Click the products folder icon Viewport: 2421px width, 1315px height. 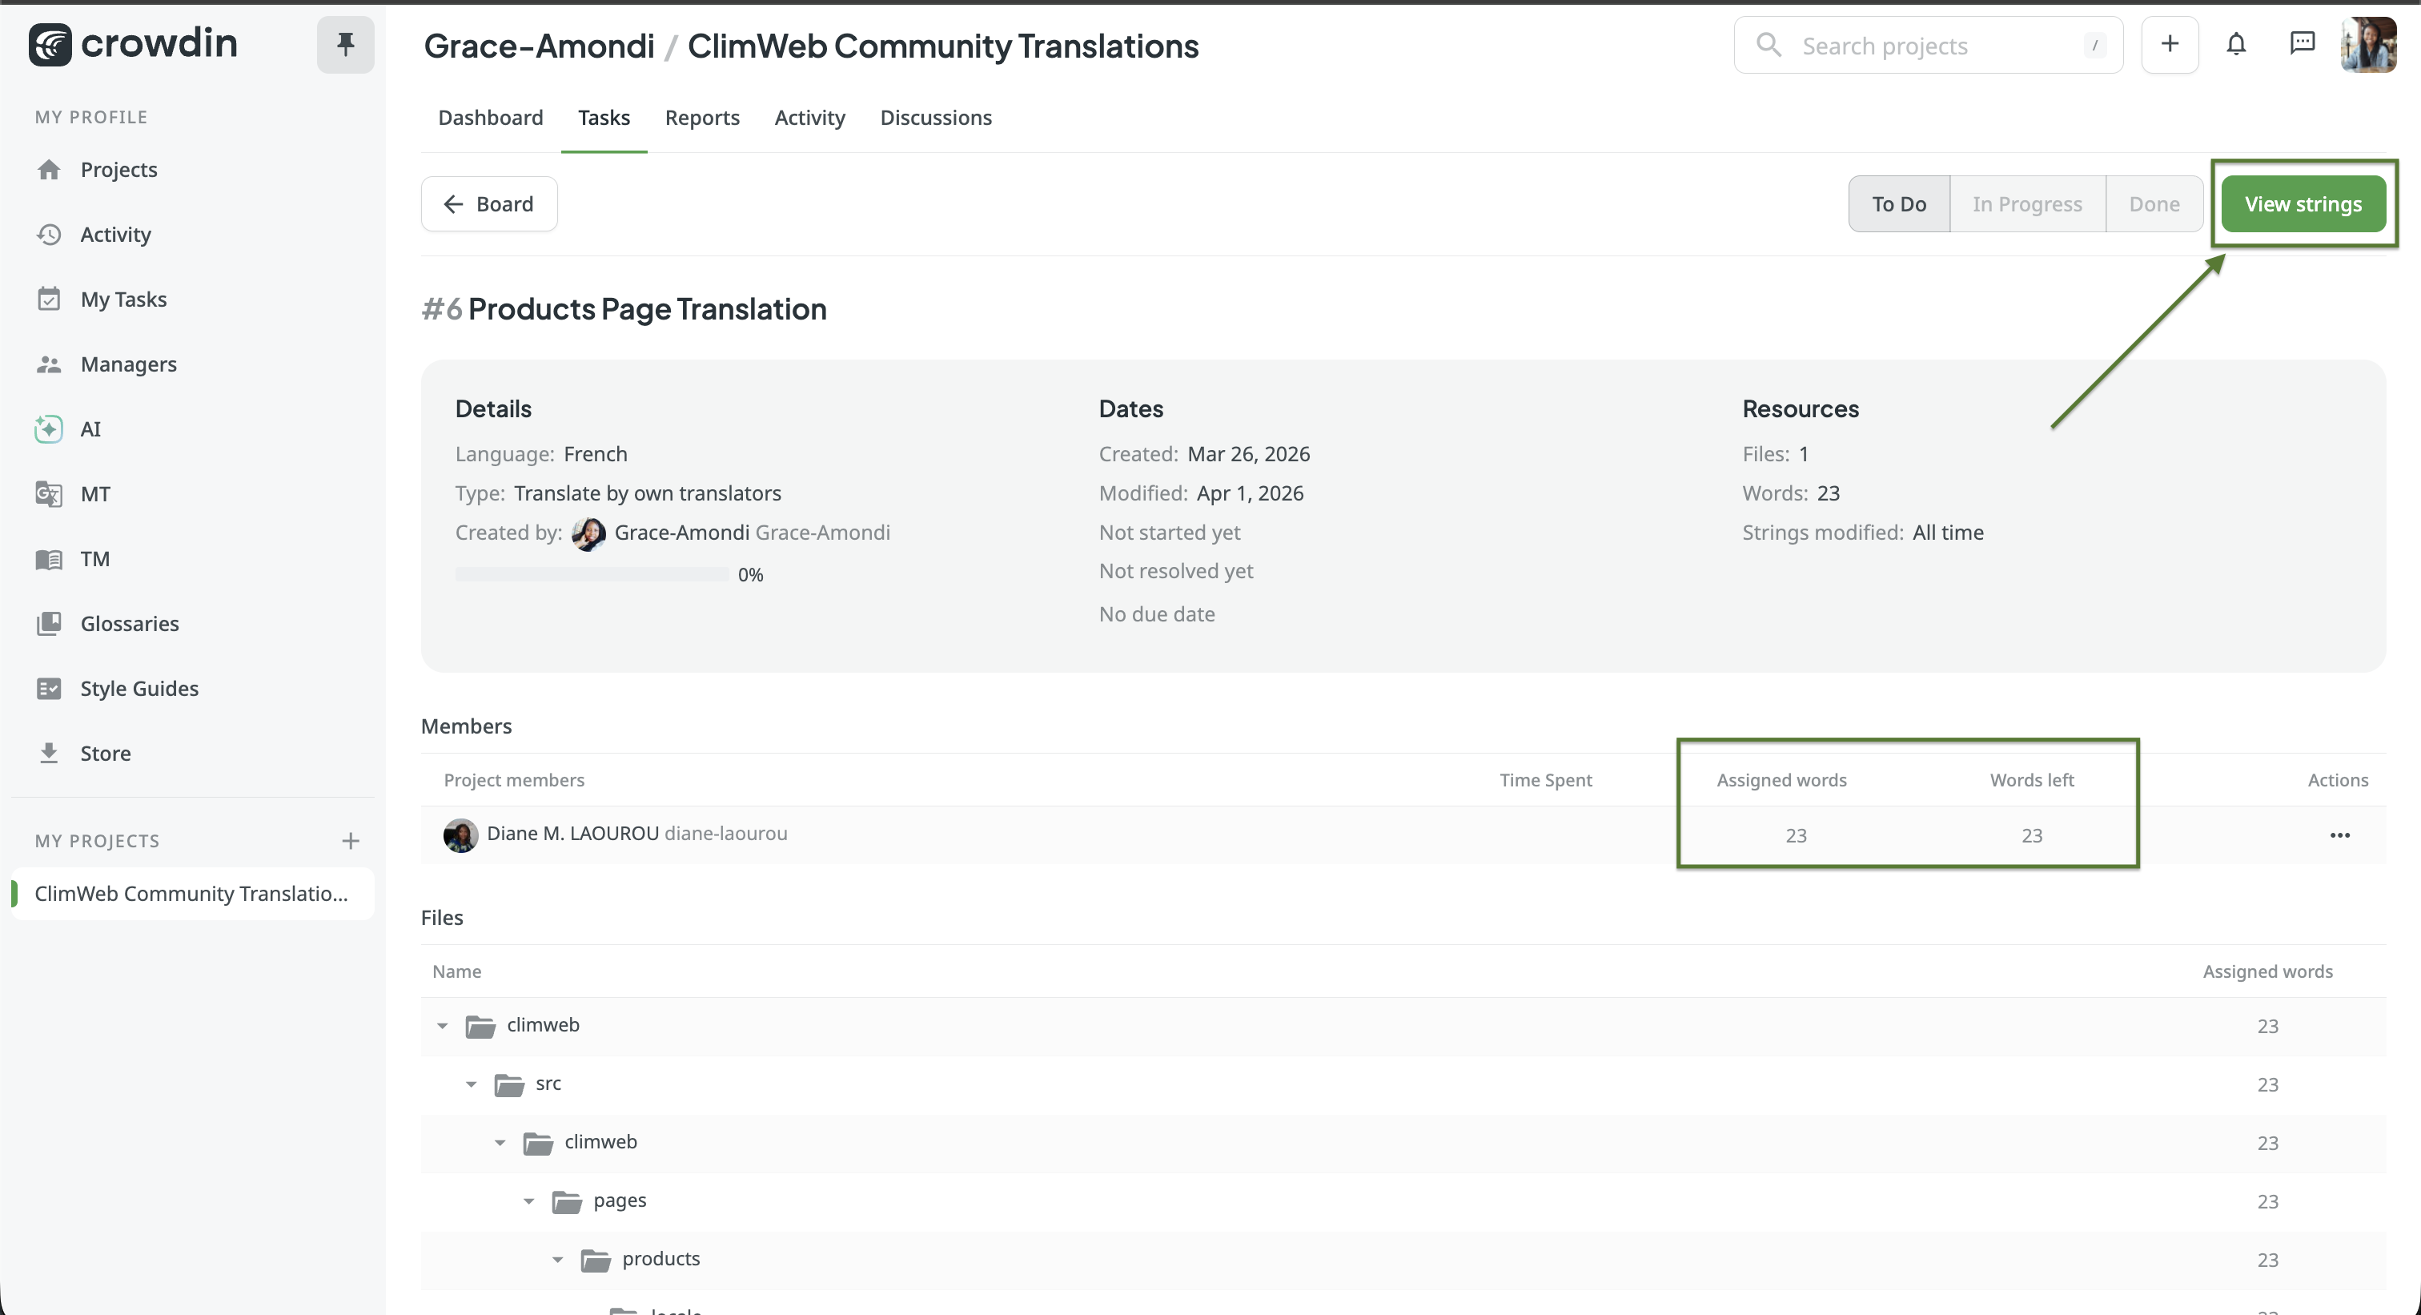pyautogui.click(x=596, y=1260)
